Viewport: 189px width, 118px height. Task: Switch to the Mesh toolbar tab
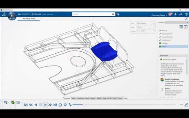pyautogui.click(x=87, y=98)
